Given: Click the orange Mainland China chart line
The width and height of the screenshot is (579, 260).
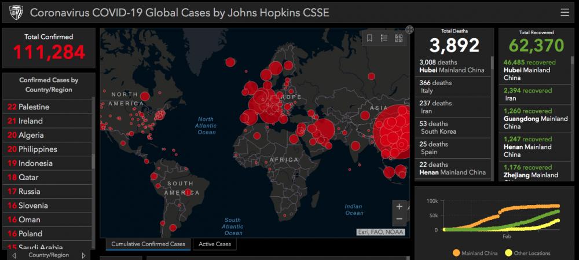Looking at the screenshot, I should click(502, 213).
